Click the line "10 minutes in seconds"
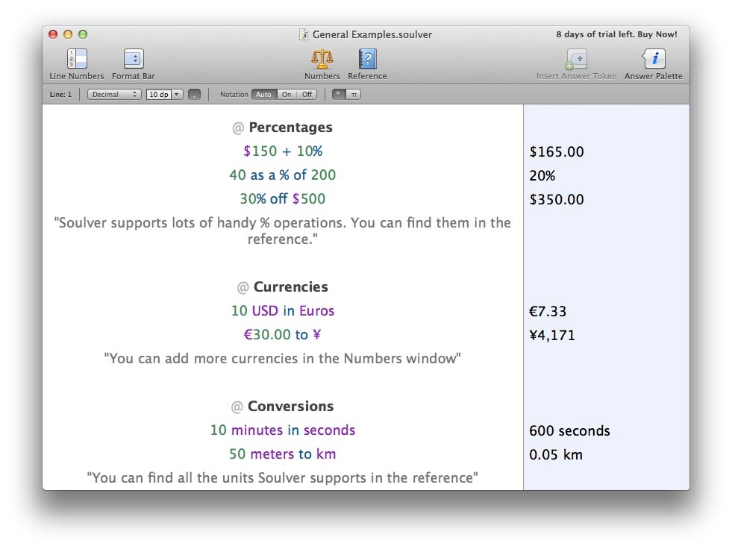732x549 pixels. [283, 430]
